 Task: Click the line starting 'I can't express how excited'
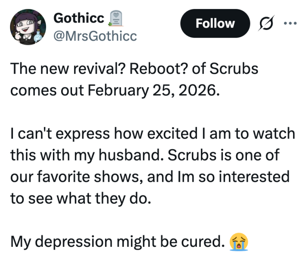[x=153, y=134]
